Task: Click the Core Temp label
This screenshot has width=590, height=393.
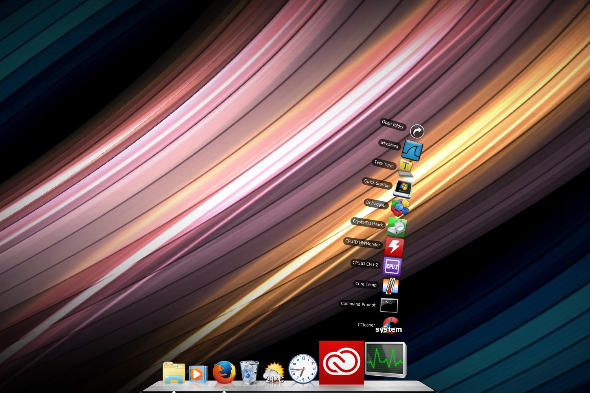Action: (x=366, y=284)
